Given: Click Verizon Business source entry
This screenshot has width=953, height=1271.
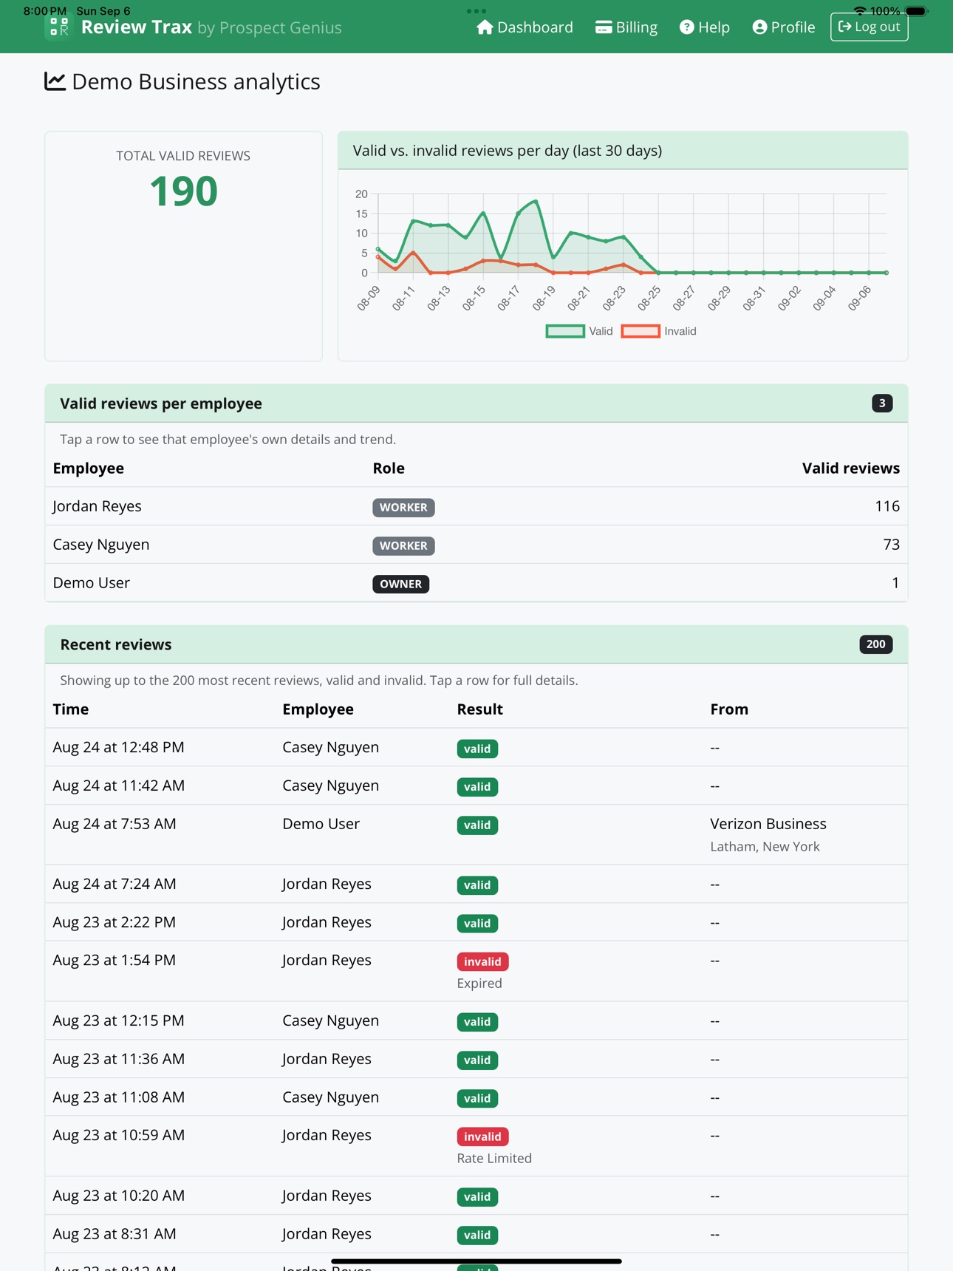Looking at the screenshot, I should pos(768,824).
